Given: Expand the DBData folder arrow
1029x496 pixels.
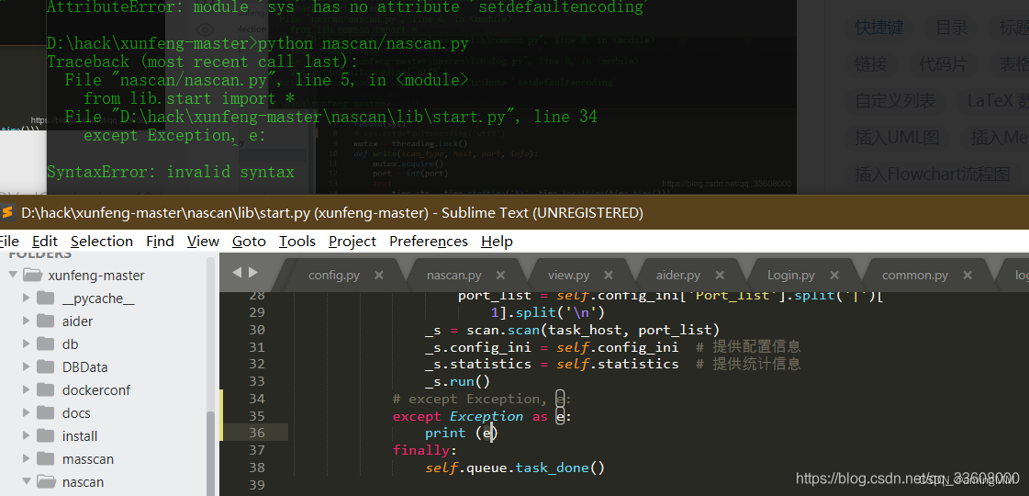Looking at the screenshot, I should point(27,367).
